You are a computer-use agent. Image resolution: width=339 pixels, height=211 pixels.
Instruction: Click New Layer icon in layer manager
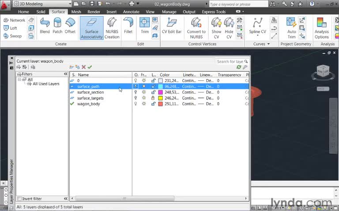(x=72, y=67)
